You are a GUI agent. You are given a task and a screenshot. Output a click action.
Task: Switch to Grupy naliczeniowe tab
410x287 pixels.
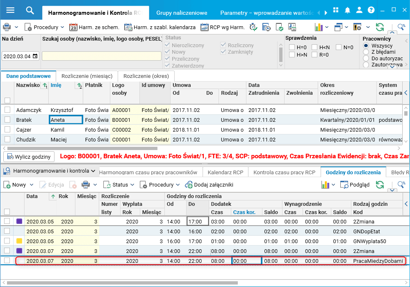[182, 13]
